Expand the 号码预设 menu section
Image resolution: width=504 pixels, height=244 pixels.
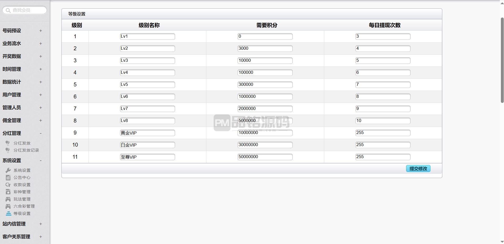pos(41,31)
